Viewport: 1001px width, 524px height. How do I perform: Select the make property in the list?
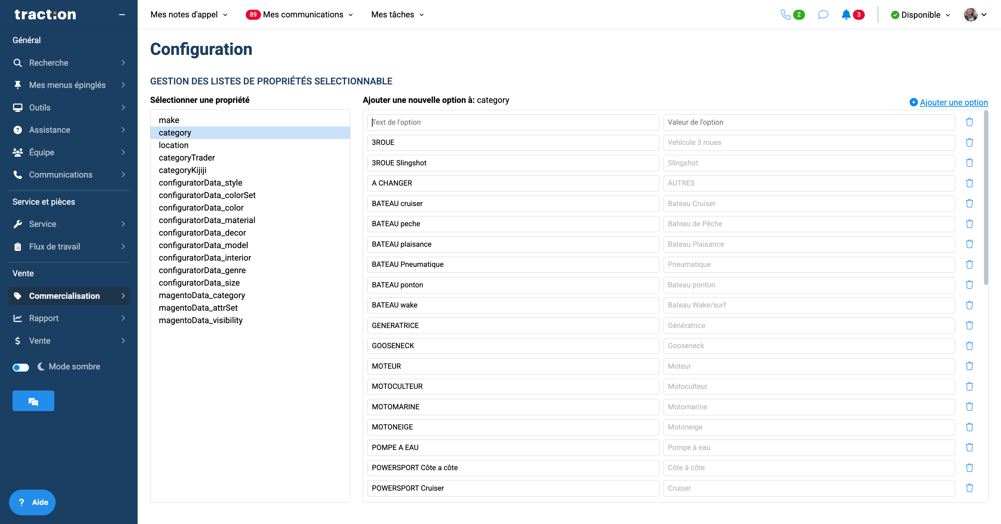pyautogui.click(x=250, y=120)
